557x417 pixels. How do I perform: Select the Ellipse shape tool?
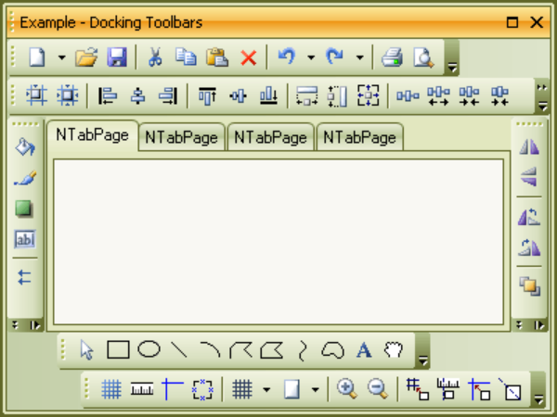pyautogui.click(x=149, y=349)
